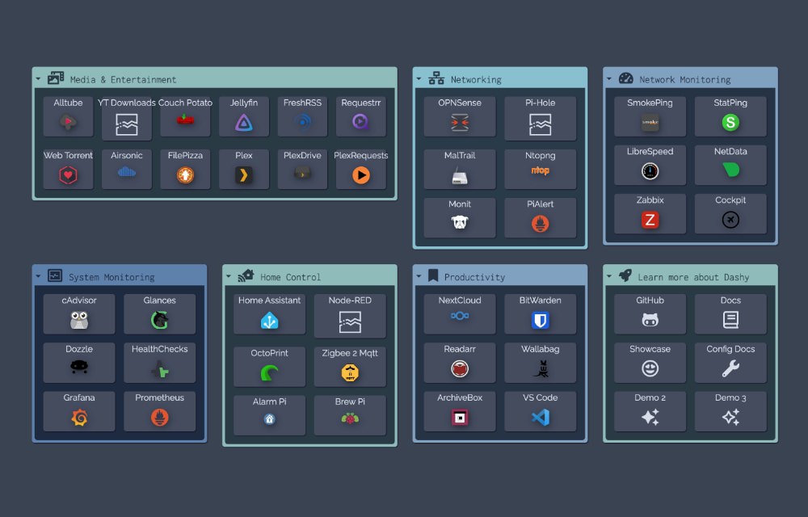Open the Cockpit tile
The width and height of the screenshot is (808, 517).
tap(730, 214)
